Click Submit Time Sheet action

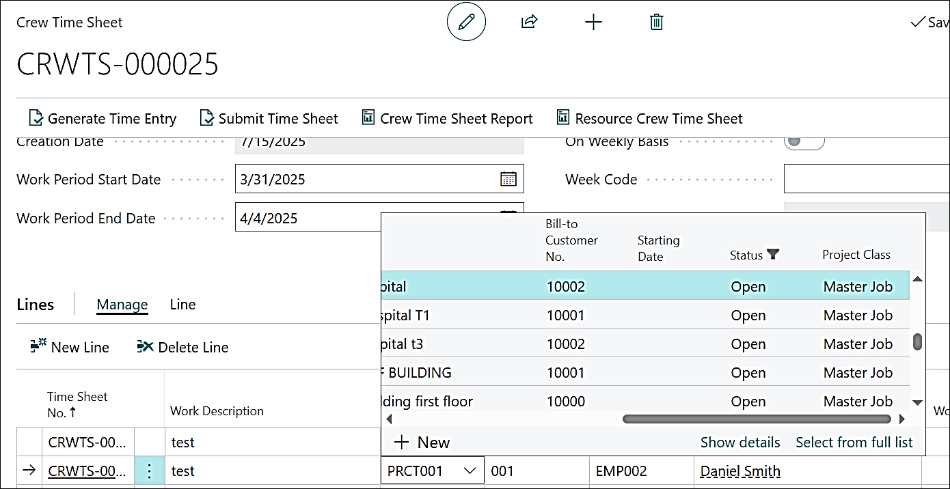tap(269, 119)
